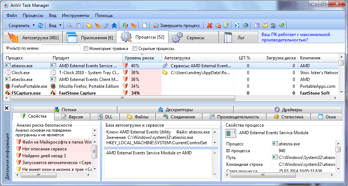Click the blue double-arrow up icon
The image size is (348, 186).
(x=114, y=26)
